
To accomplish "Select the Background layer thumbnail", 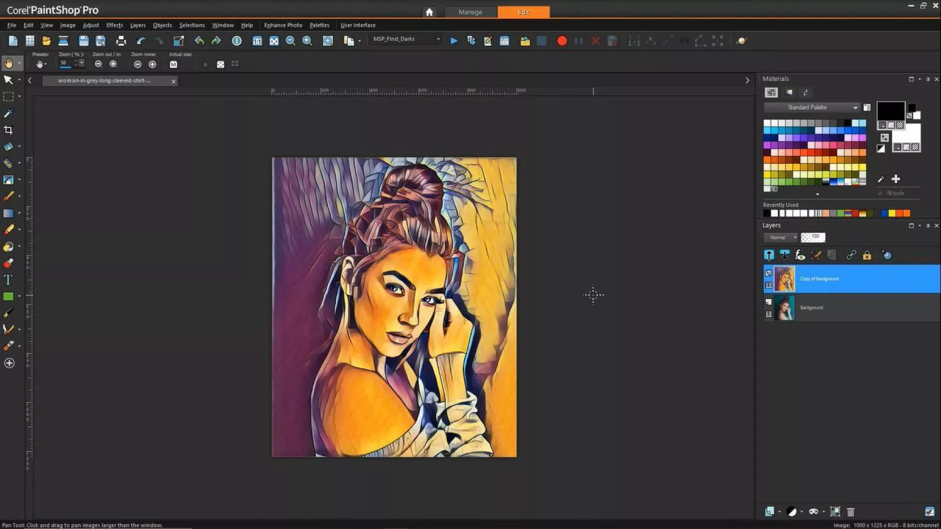I will coord(784,308).
